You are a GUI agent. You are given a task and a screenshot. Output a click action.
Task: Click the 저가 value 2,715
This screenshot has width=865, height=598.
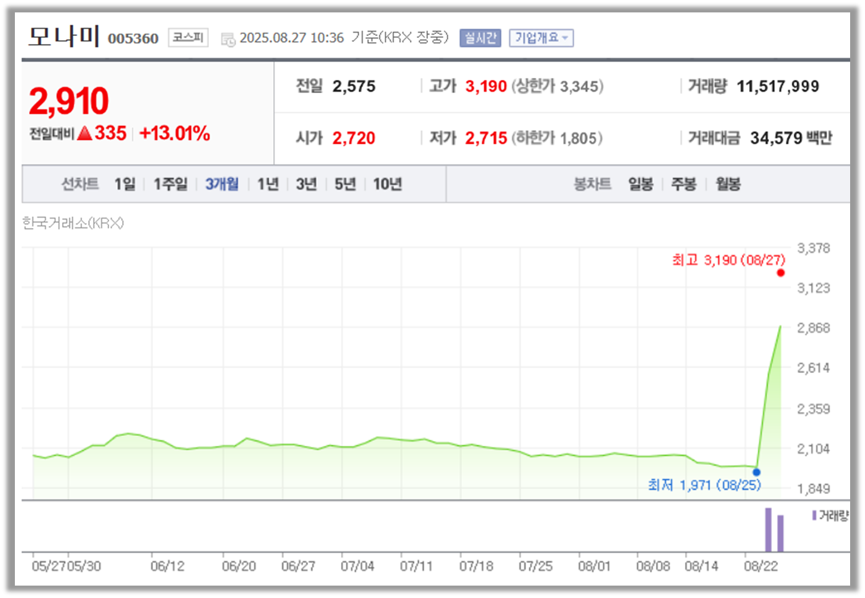(486, 138)
